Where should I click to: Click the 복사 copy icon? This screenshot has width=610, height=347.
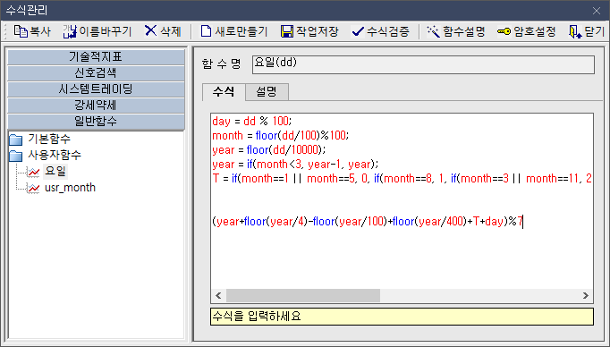(21, 31)
